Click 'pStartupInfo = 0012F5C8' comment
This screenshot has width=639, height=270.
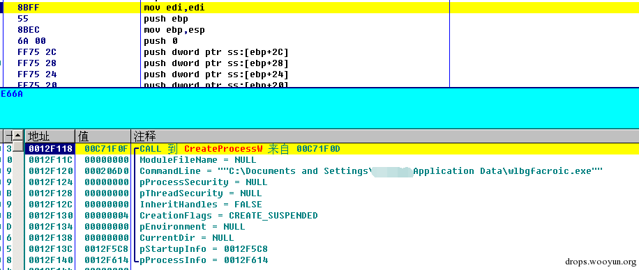click(x=204, y=249)
